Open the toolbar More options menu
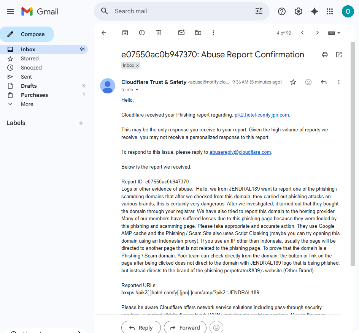This screenshot has height=333, width=359. (x=213, y=33)
